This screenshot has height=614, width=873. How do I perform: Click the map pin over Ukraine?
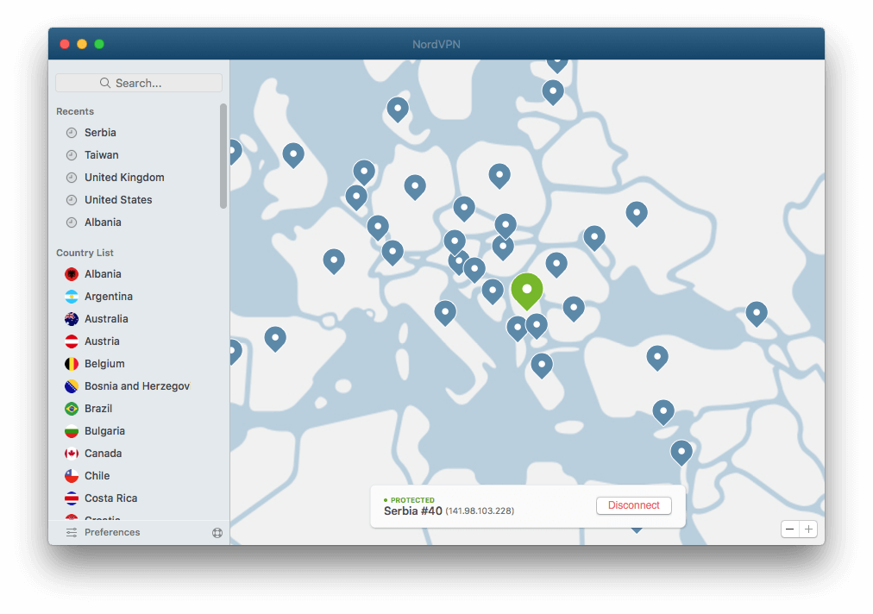[x=637, y=213]
